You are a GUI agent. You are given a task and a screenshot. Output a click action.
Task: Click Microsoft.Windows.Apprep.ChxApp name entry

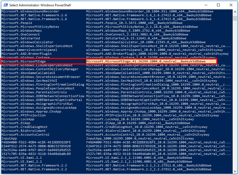pos(31,111)
